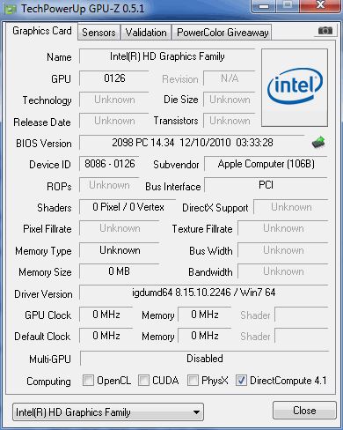Uncheck the DirectCompute 4.1 checkbox
The width and height of the screenshot is (343, 430).
(x=241, y=381)
